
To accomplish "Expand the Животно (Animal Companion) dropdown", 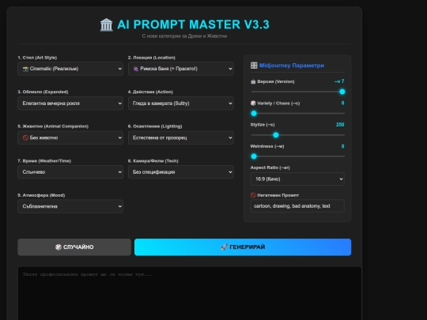I will 70,137.
